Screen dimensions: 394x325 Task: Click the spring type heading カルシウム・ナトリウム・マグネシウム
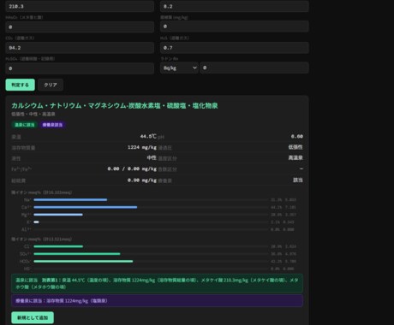tap(115, 106)
